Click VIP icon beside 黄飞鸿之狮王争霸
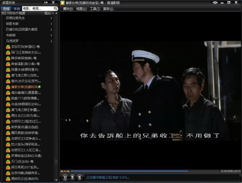Viewport: 242px width, 183px height. point(8,110)
